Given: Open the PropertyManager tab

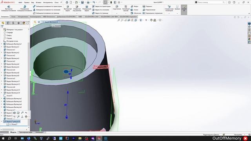Looking at the screenshot, I should click(8, 23).
